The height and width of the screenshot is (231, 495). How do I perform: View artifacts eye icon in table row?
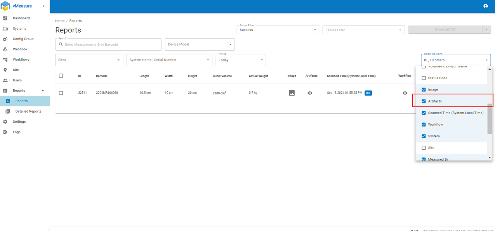[310, 93]
